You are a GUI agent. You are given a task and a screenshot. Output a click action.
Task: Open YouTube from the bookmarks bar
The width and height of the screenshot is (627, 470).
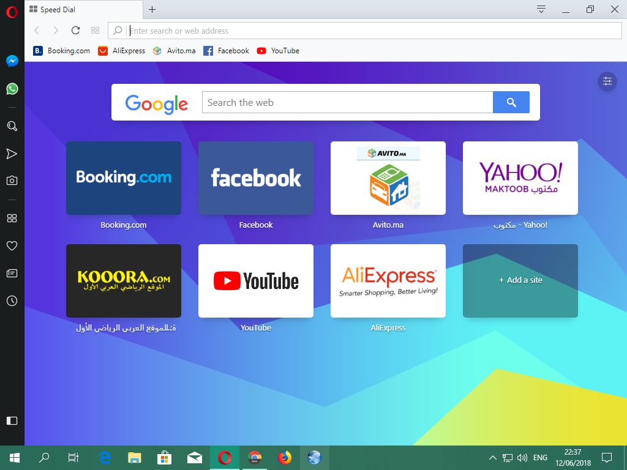(x=278, y=51)
